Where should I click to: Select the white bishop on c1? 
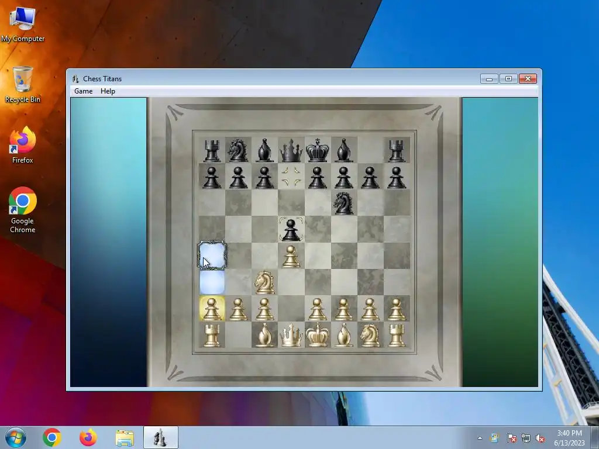[265, 335]
